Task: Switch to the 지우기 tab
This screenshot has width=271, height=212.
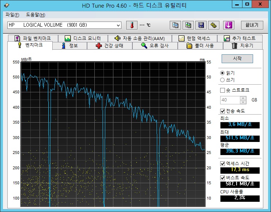Action: point(242,46)
